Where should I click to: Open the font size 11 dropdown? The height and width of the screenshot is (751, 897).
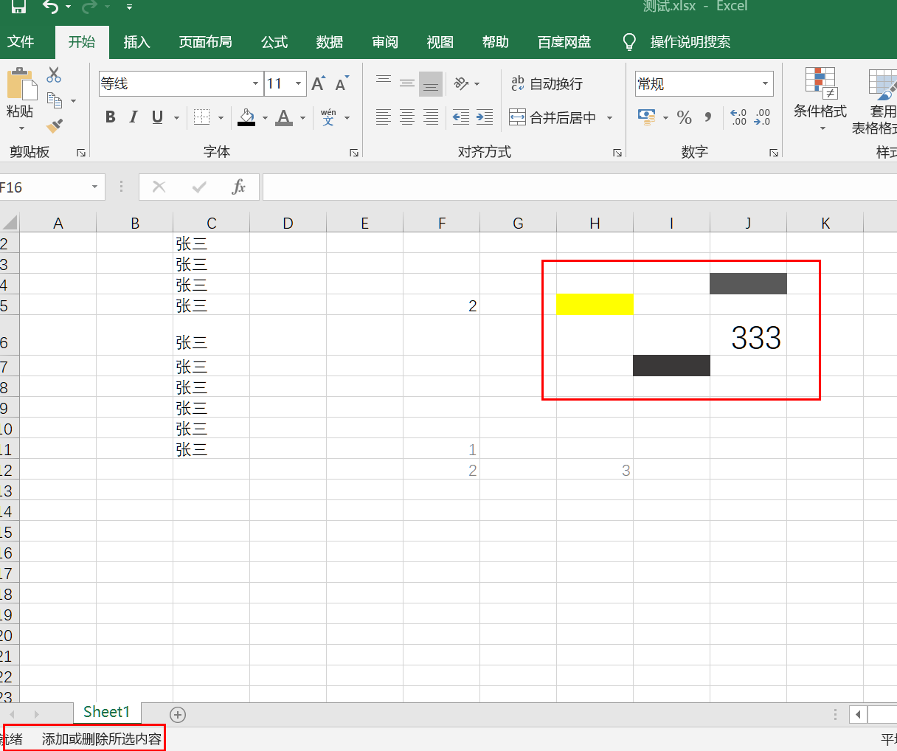(x=298, y=83)
